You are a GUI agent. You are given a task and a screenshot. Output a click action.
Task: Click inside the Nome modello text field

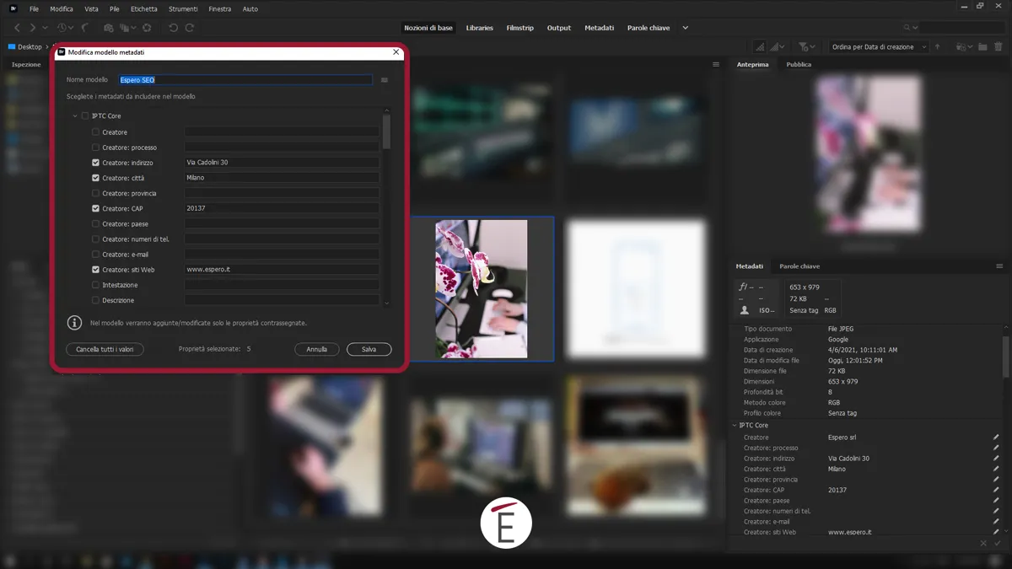pyautogui.click(x=245, y=79)
